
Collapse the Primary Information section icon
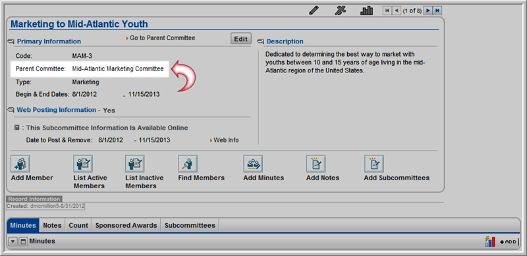tap(11, 41)
